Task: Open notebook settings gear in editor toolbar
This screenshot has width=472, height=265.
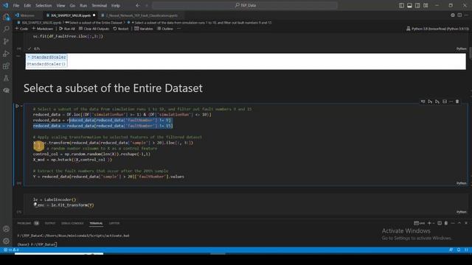Action: [452, 15]
